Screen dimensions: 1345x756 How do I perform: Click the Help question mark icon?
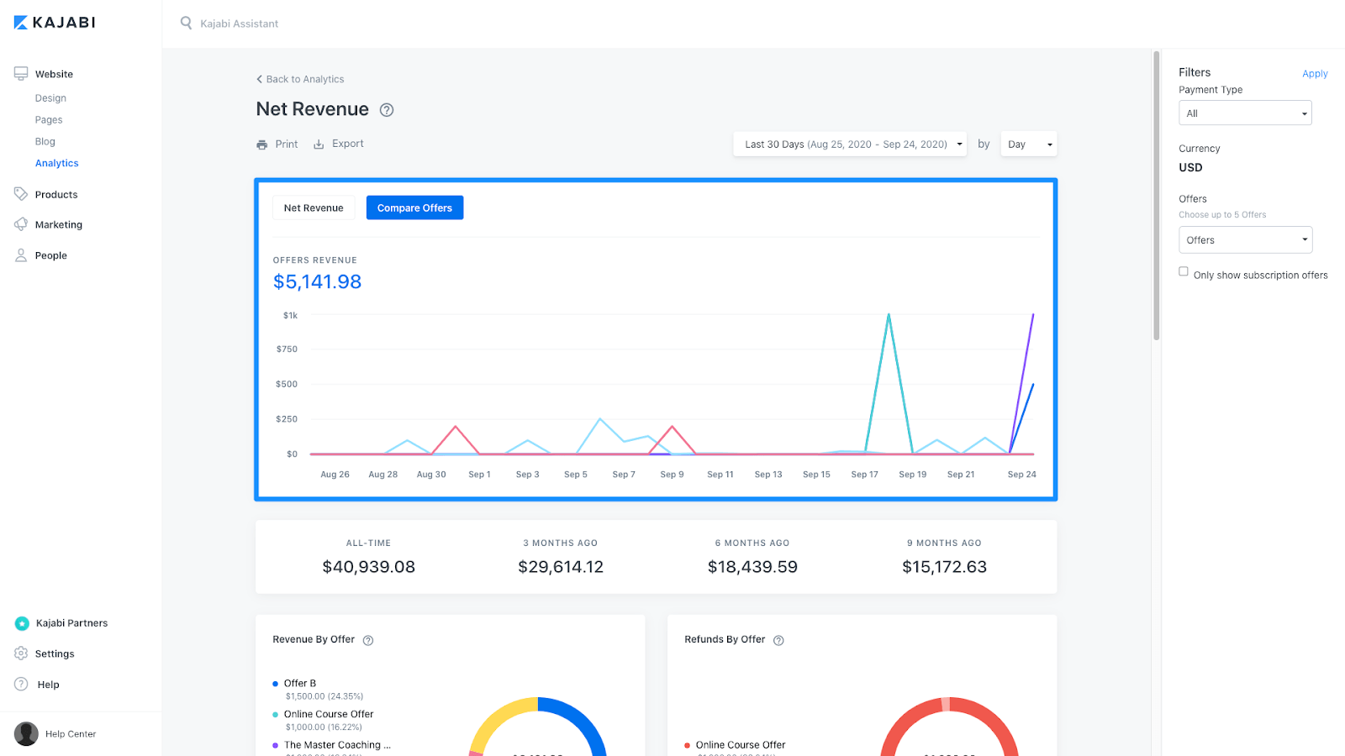point(21,684)
